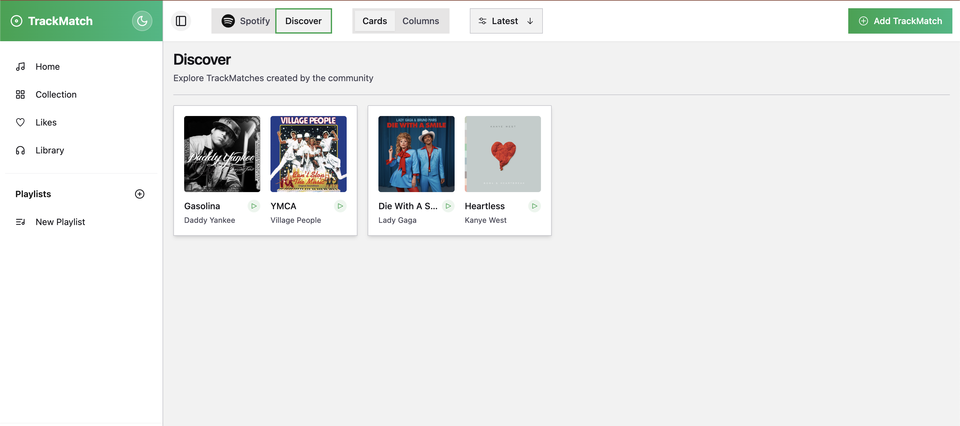Click the Heartless song title

click(x=484, y=206)
